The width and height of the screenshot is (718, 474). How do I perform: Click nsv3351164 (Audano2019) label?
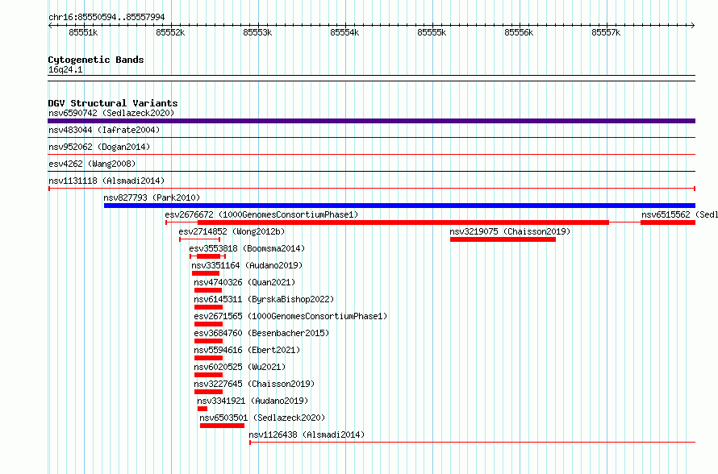(x=247, y=265)
